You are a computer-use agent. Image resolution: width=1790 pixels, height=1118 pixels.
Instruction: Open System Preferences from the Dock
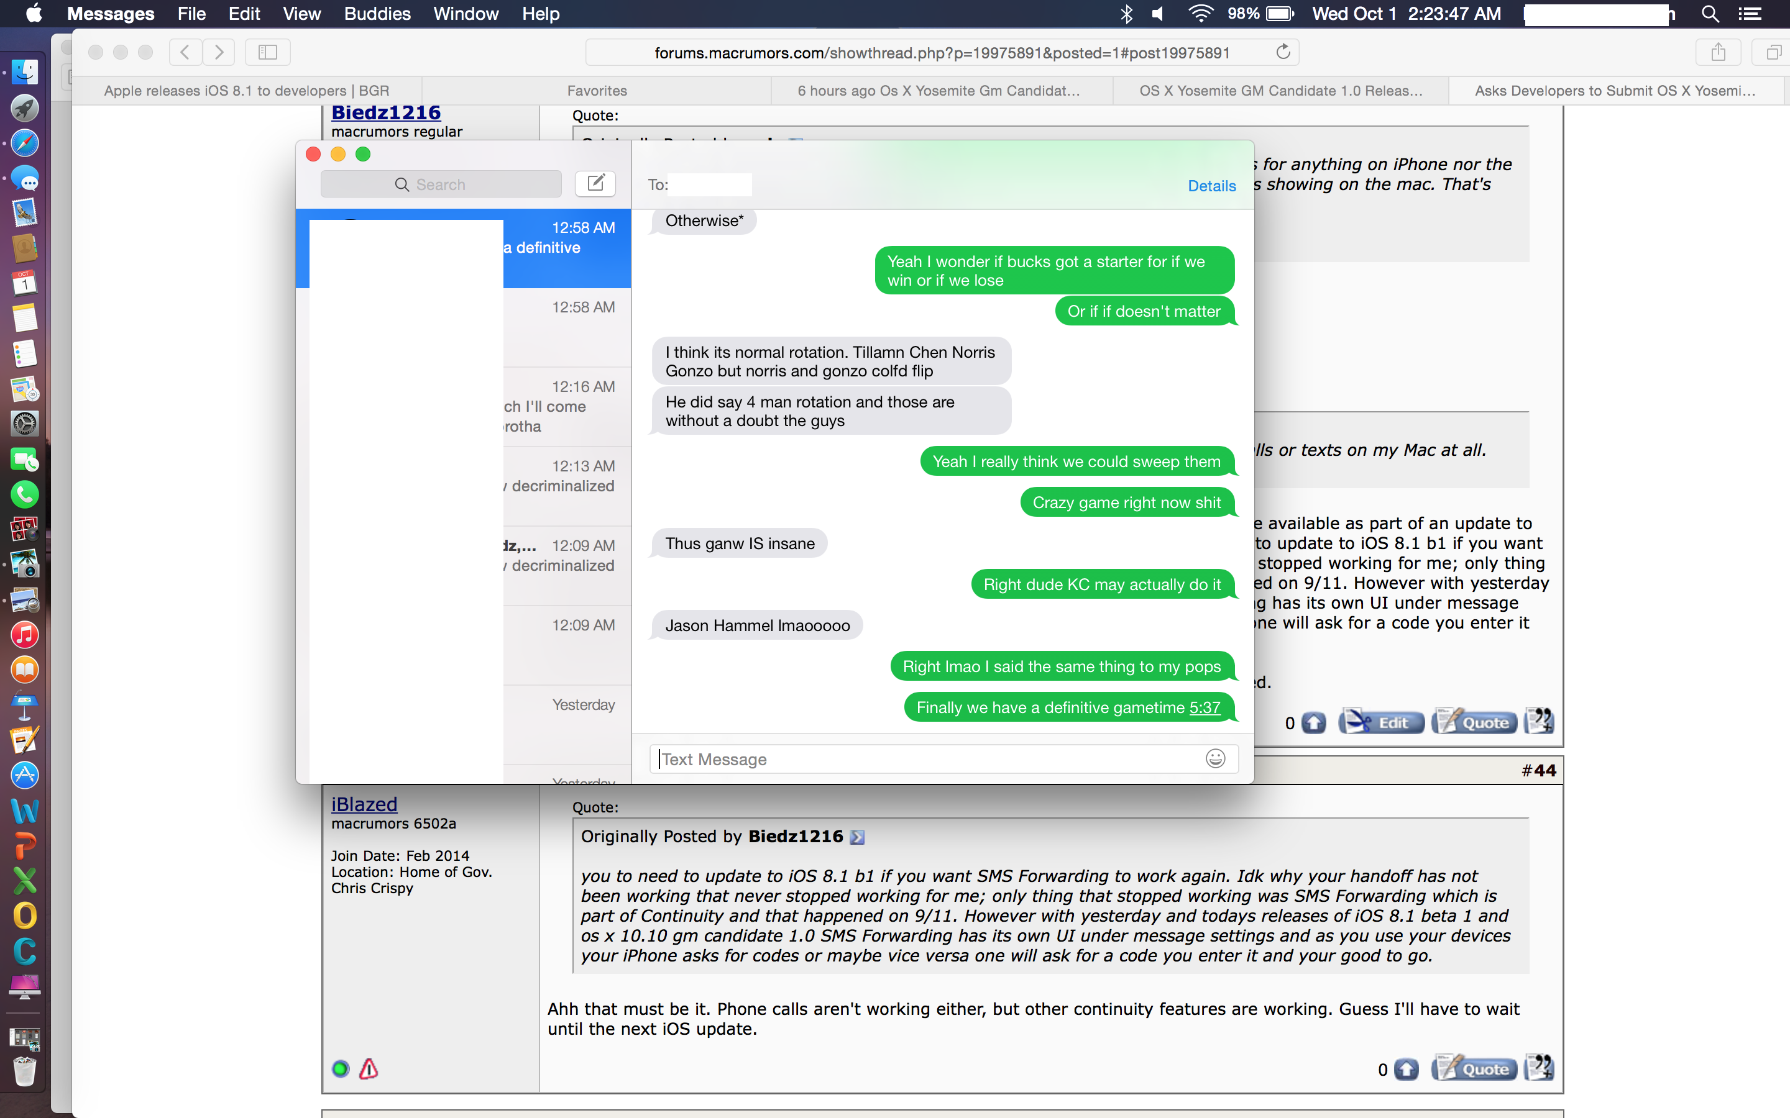click(x=24, y=424)
